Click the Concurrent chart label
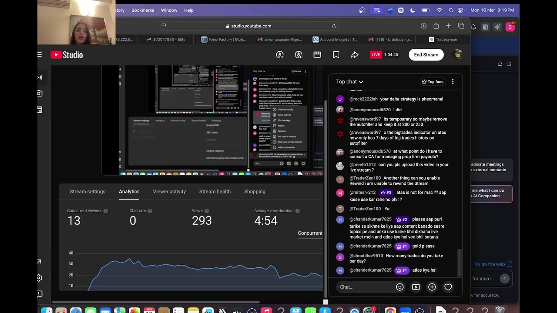This screenshot has width=557, height=313. (x=310, y=233)
